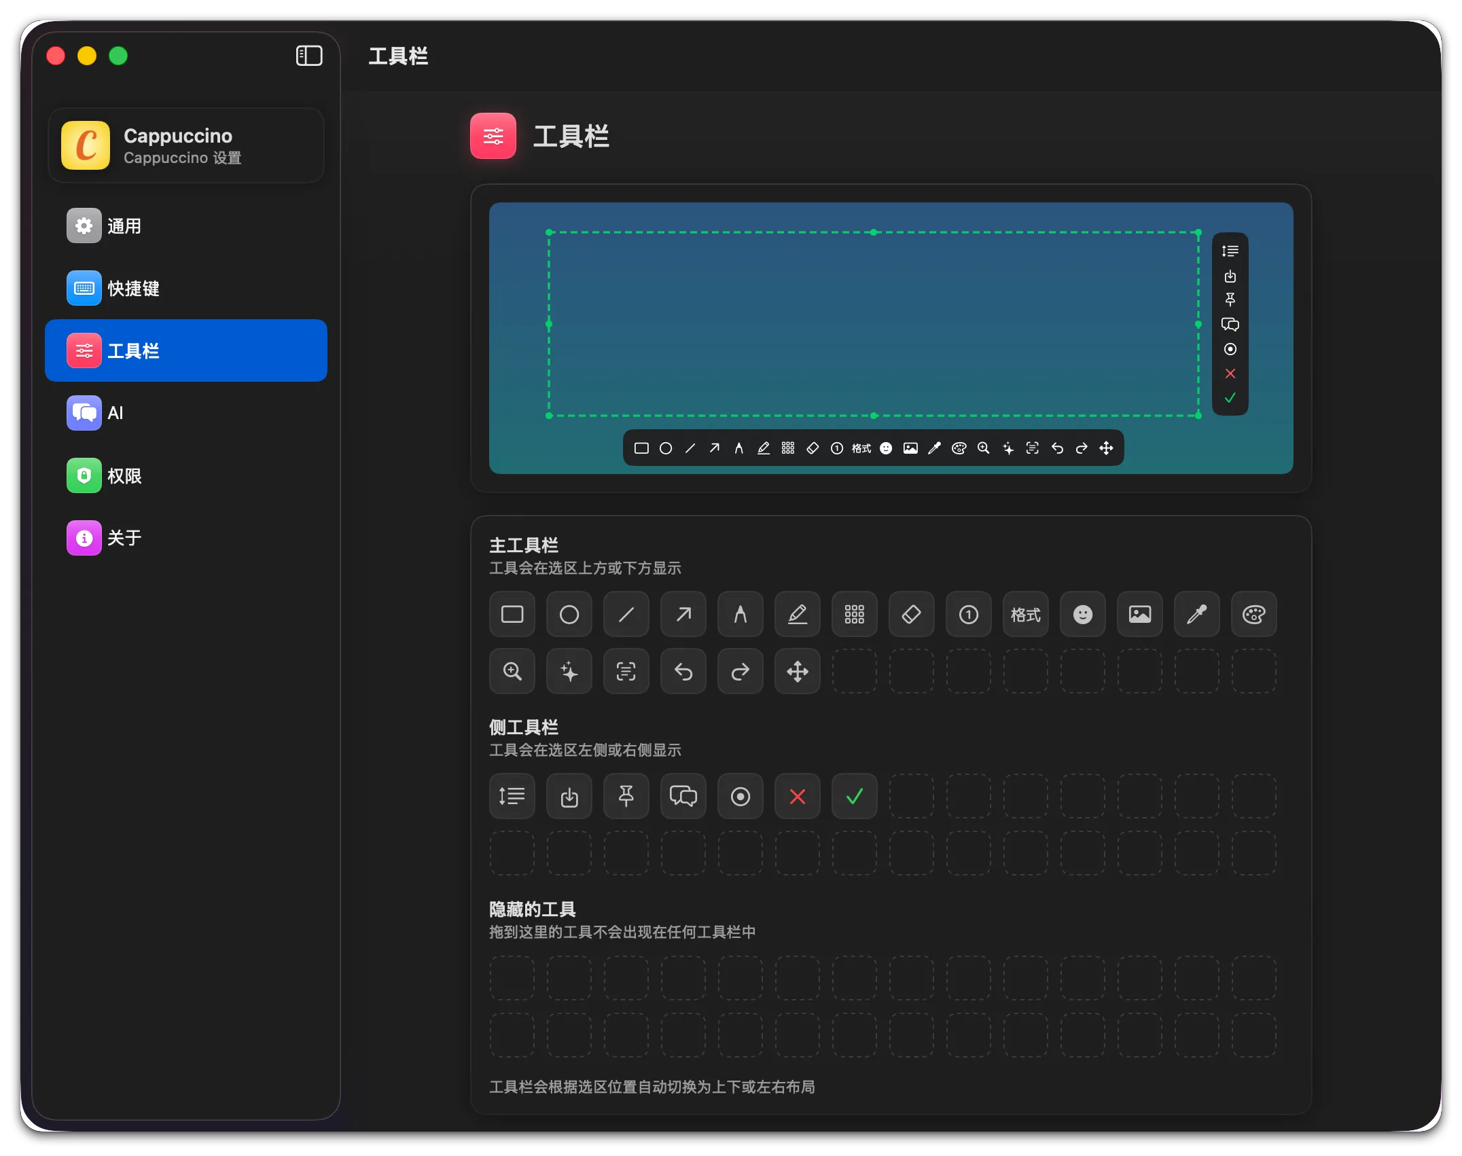
Task: Click the undo tool tile
Action: [683, 672]
